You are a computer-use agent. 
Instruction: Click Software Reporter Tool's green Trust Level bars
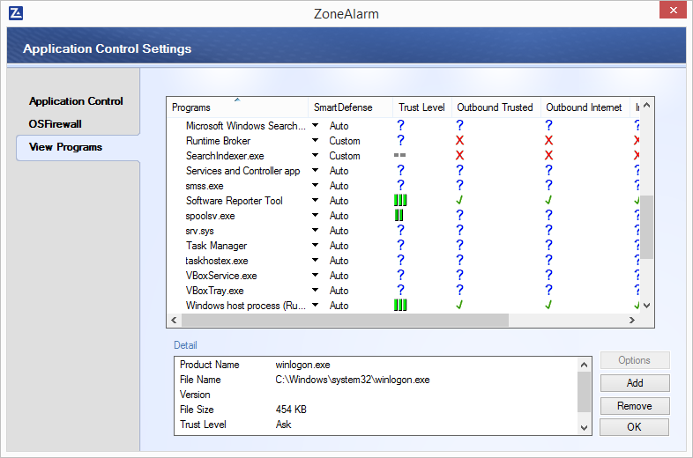(x=400, y=201)
